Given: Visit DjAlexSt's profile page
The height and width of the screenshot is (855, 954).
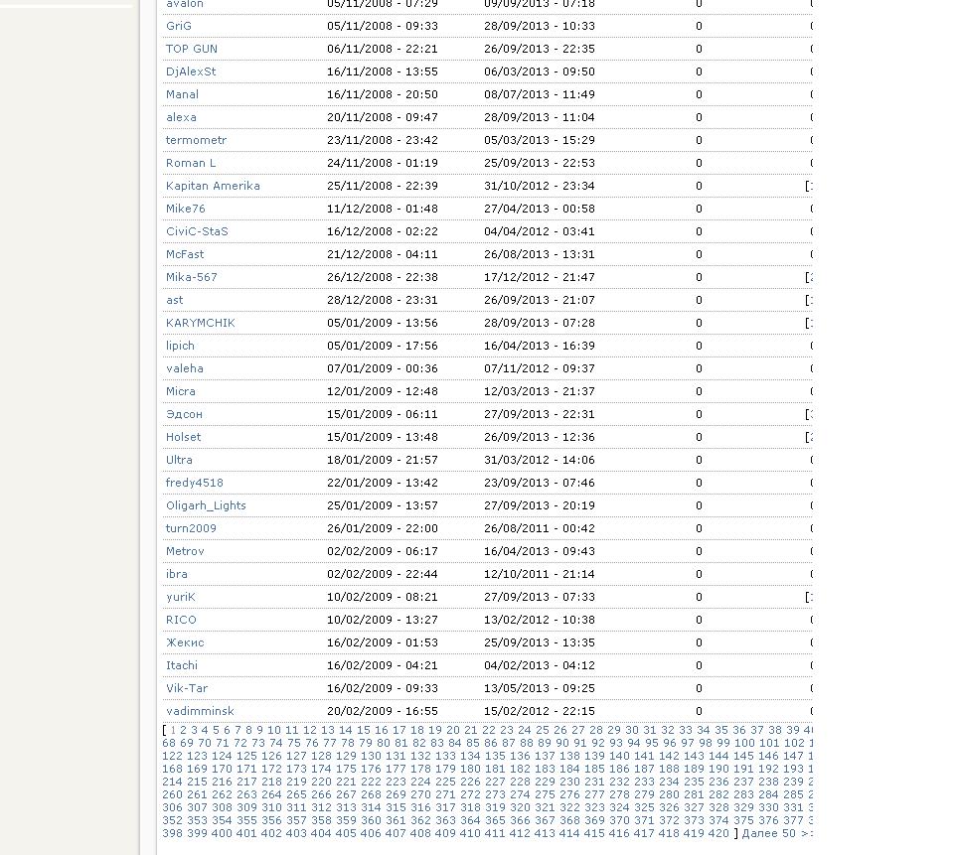Looking at the screenshot, I should pos(191,71).
